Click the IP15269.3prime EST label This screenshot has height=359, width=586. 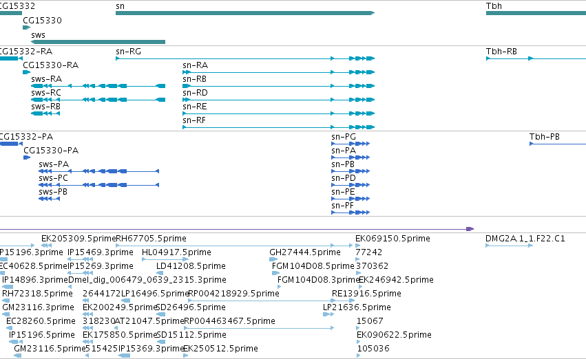click(x=101, y=266)
